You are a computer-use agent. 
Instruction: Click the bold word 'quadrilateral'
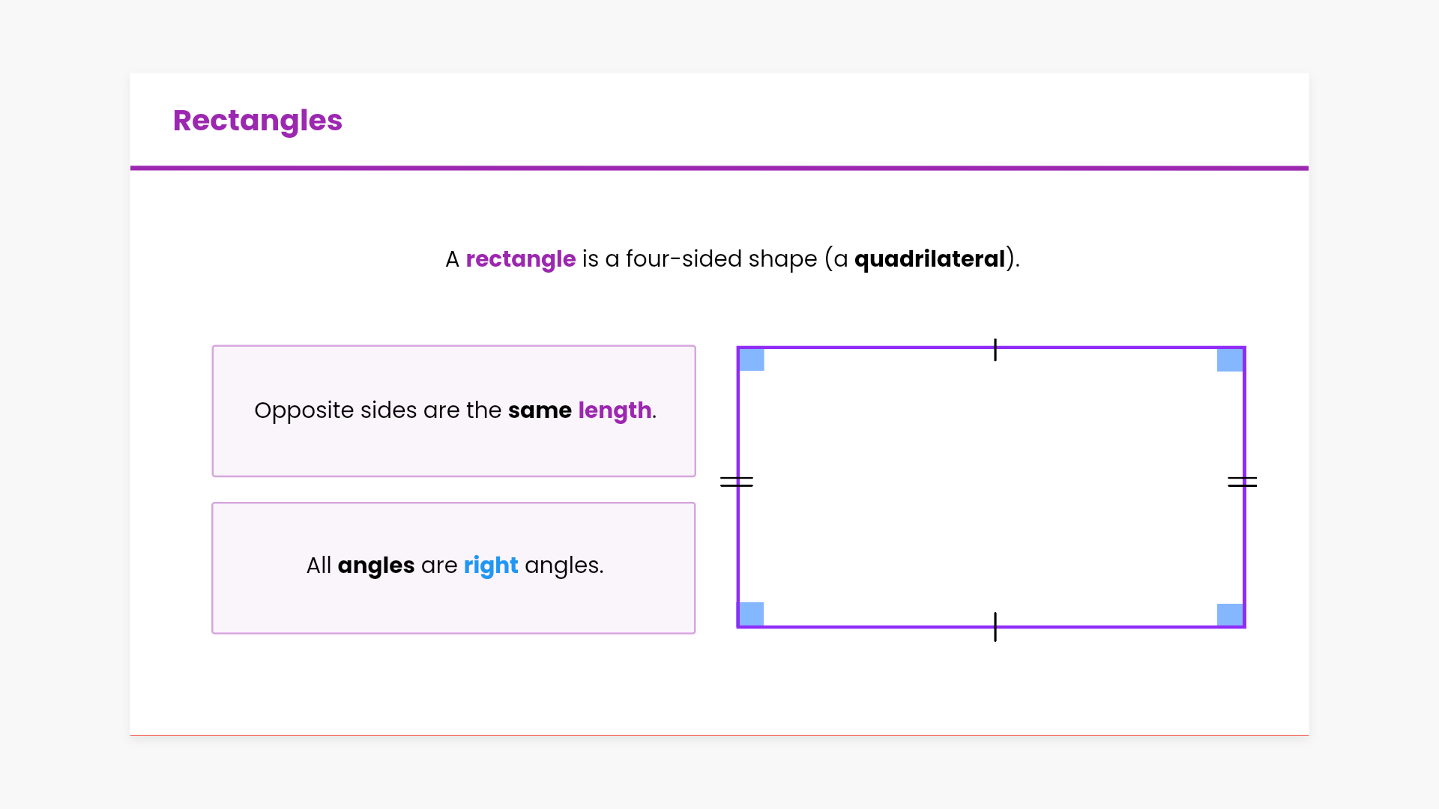(929, 259)
